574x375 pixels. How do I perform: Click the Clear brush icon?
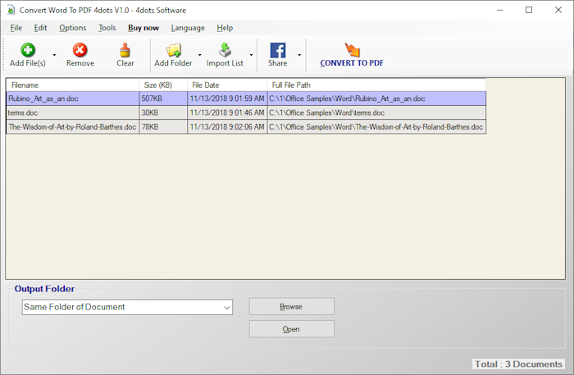pyautogui.click(x=125, y=50)
